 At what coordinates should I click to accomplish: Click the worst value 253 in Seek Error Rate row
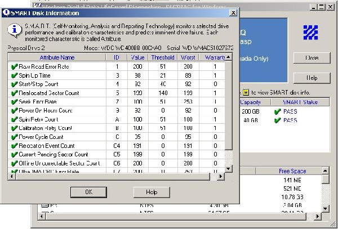click(188, 102)
